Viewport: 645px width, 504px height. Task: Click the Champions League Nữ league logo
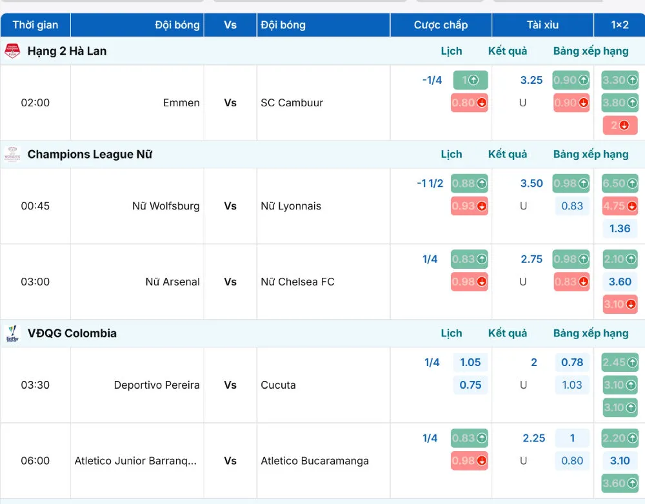pyautogui.click(x=12, y=154)
